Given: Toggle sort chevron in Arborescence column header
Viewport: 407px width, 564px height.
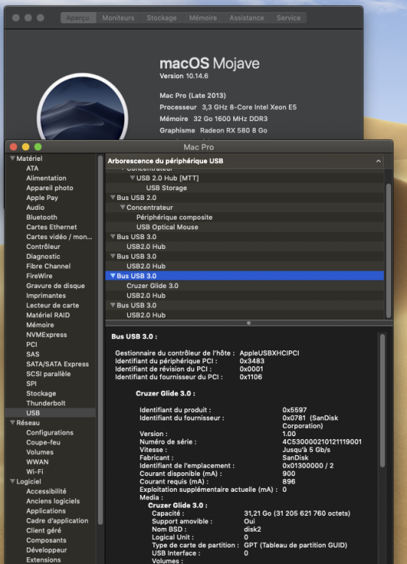Looking at the screenshot, I should click(x=378, y=161).
